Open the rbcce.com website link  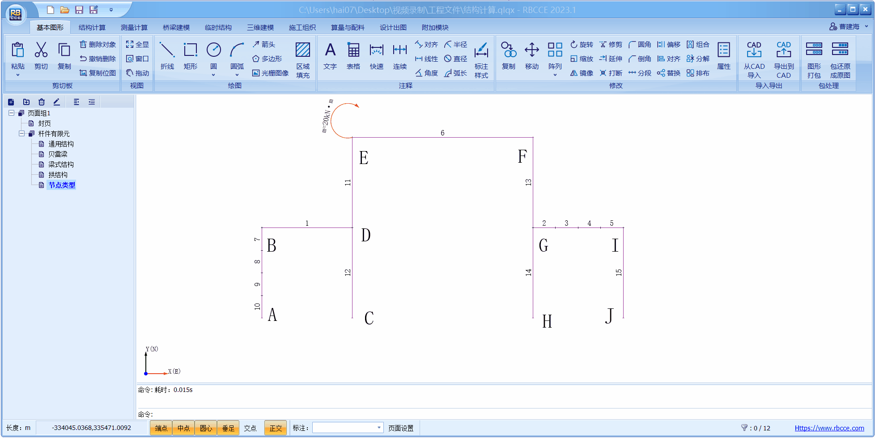(x=829, y=428)
